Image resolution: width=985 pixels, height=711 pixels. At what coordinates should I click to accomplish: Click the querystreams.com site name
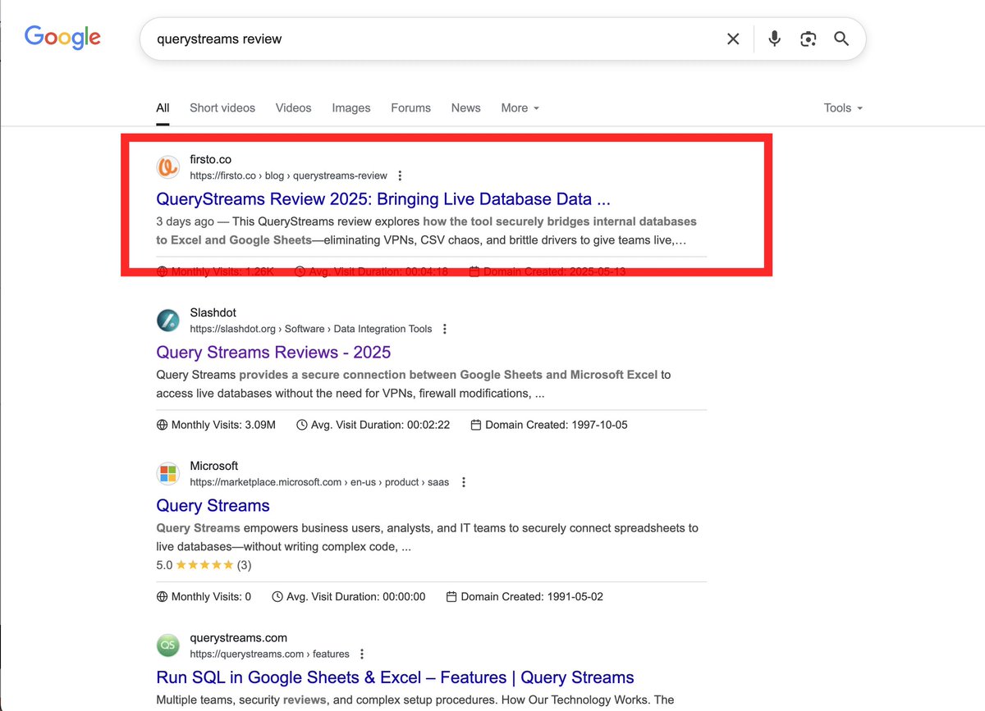[x=238, y=638]
